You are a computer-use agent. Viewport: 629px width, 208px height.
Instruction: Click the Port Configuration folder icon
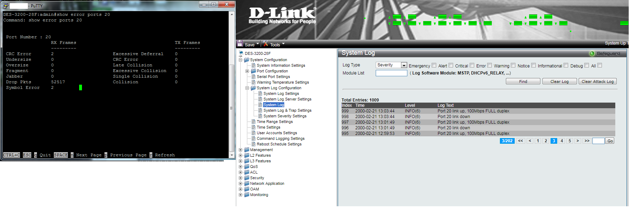tap(253, 71)
